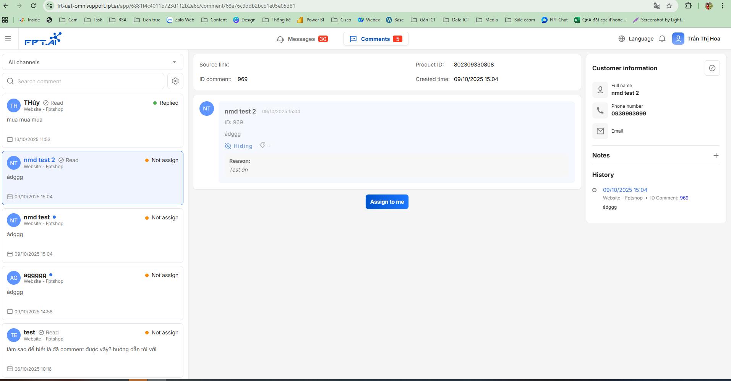
Task: Open the Language selector
Action: [636, 39]
